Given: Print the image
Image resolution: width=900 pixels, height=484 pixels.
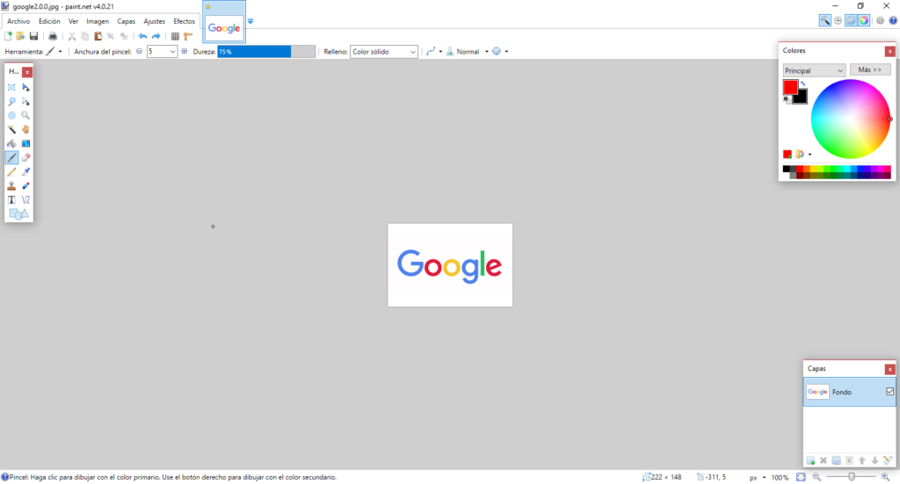Looking at the screenshot, I should [x=53, y=36].
